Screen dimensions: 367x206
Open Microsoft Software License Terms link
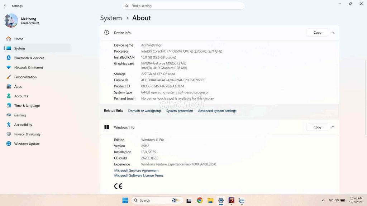click(x=139, y=175)
